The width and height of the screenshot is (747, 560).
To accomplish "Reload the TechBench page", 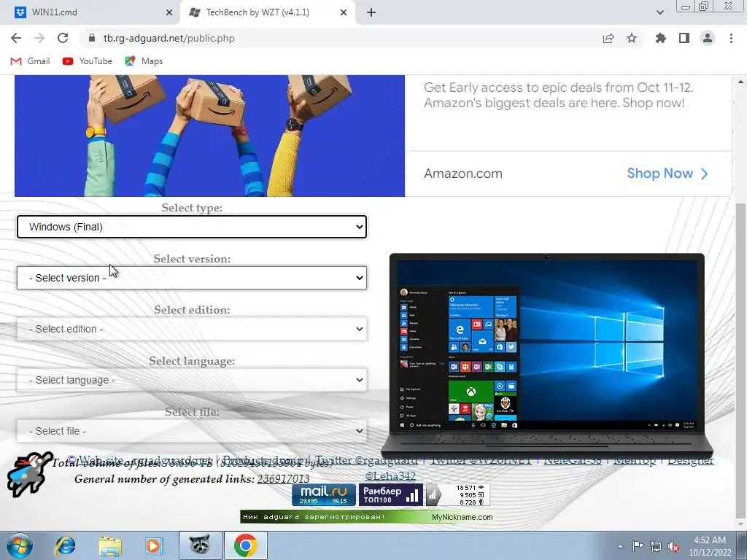I will coord(63,38).
